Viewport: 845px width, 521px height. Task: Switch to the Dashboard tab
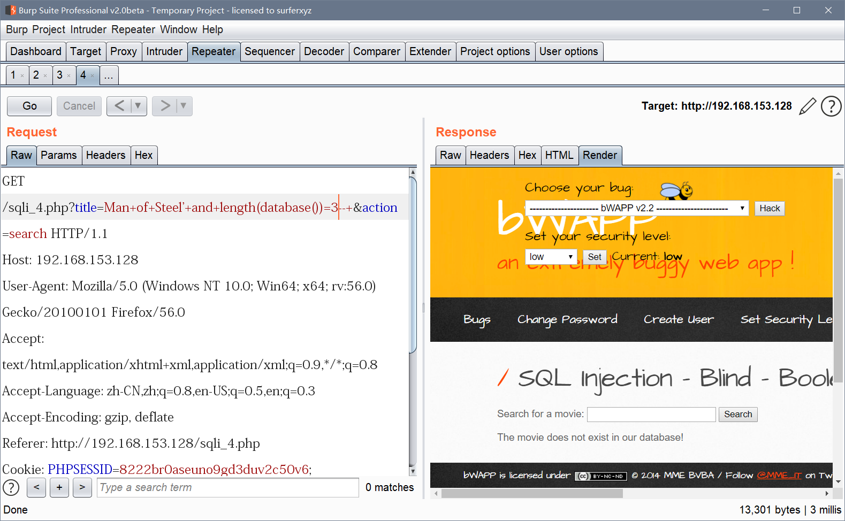pos(36,51)
